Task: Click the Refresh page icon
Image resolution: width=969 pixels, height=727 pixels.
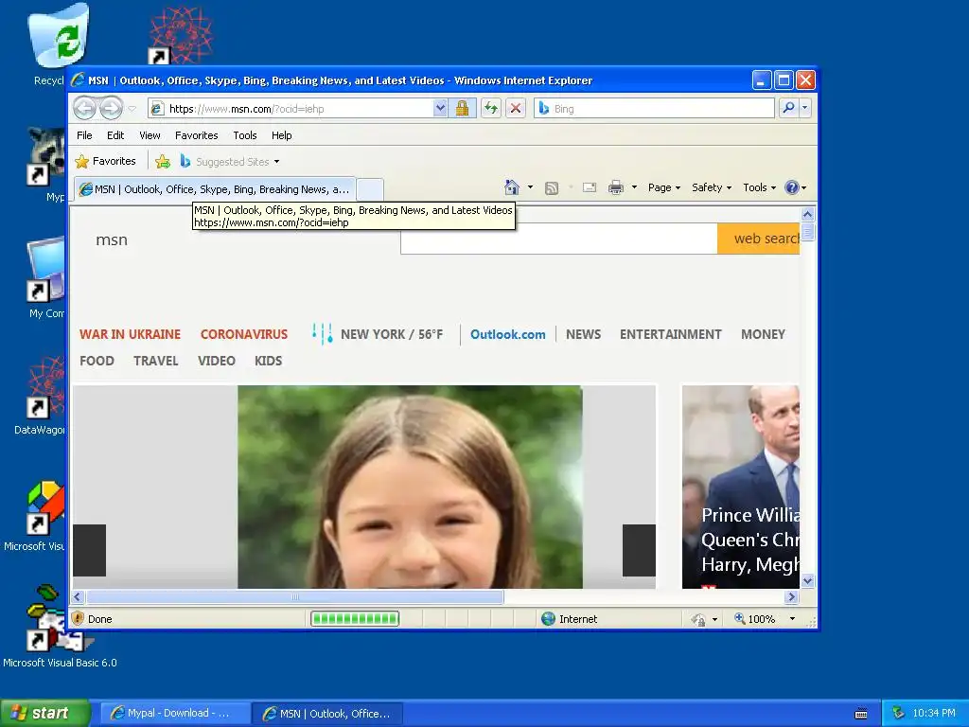Action: tap(491, 108)
